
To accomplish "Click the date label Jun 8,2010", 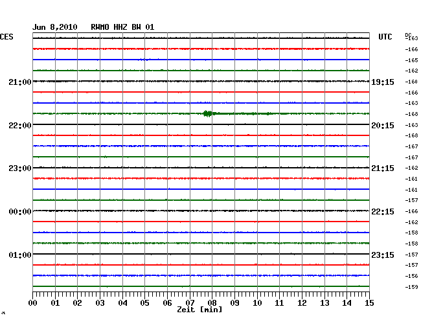I will coord(55,27).
